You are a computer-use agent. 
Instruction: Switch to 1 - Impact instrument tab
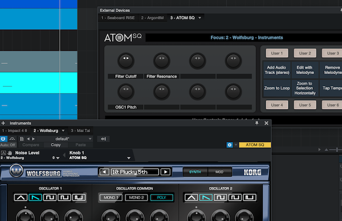15,130
